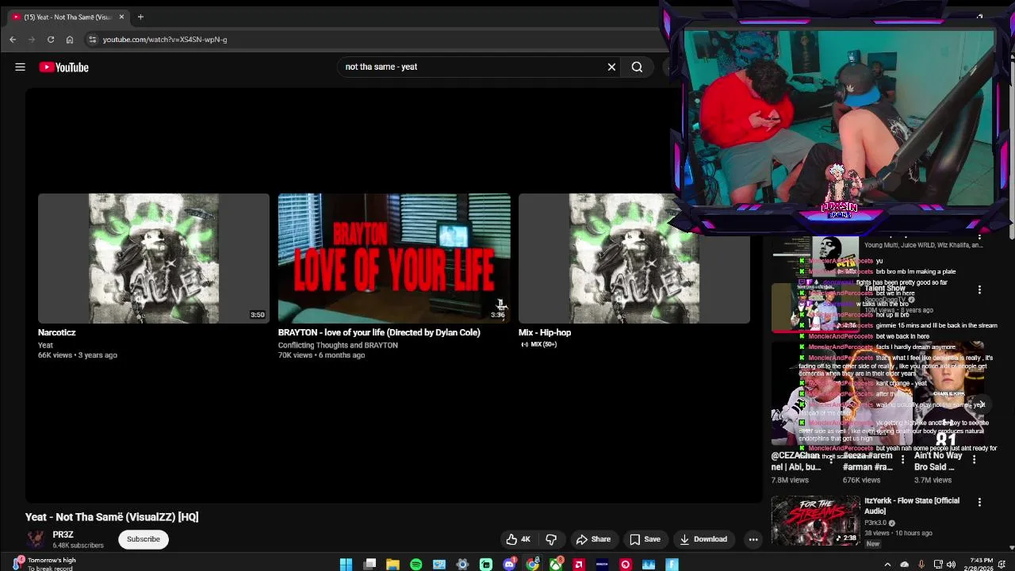
Task: Open Discord from the taskbar
Action: click(x=509, y=564)
